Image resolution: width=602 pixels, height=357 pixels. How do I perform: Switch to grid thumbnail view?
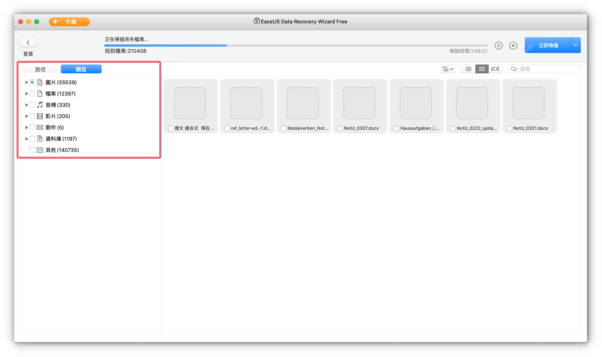click(x=482, y=69)
